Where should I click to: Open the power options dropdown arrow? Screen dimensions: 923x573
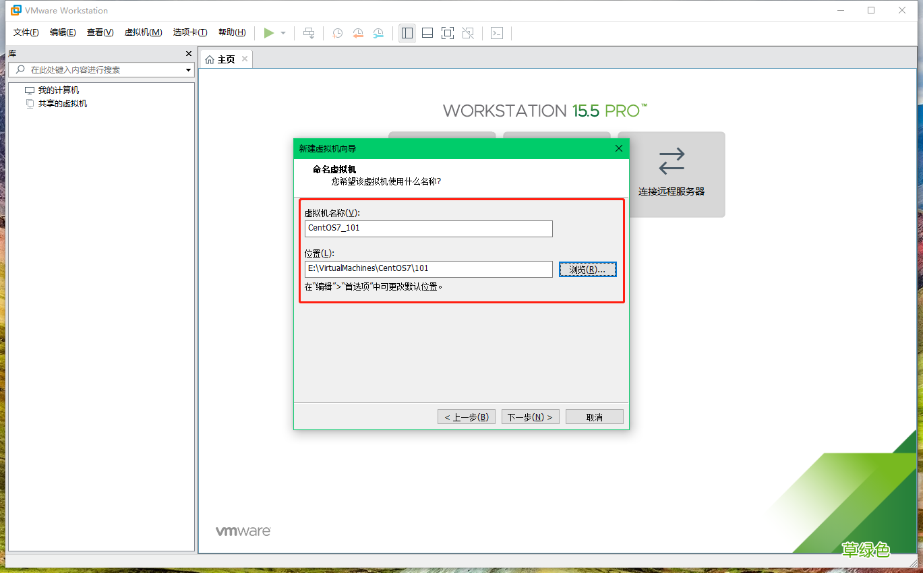pos(282,32)
